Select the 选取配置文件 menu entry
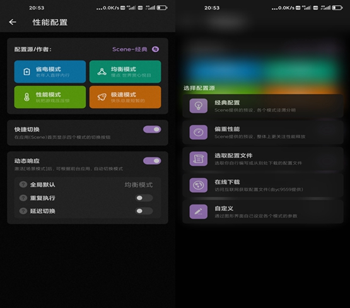 click(263, 159)
